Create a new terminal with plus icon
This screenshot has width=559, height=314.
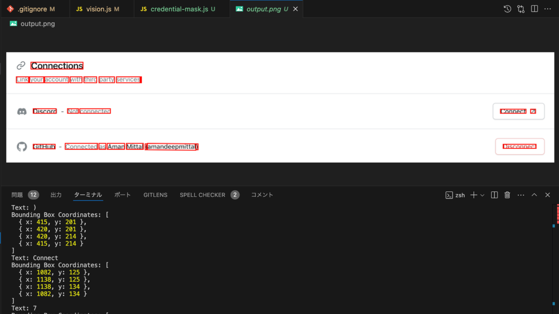(474, 195)
